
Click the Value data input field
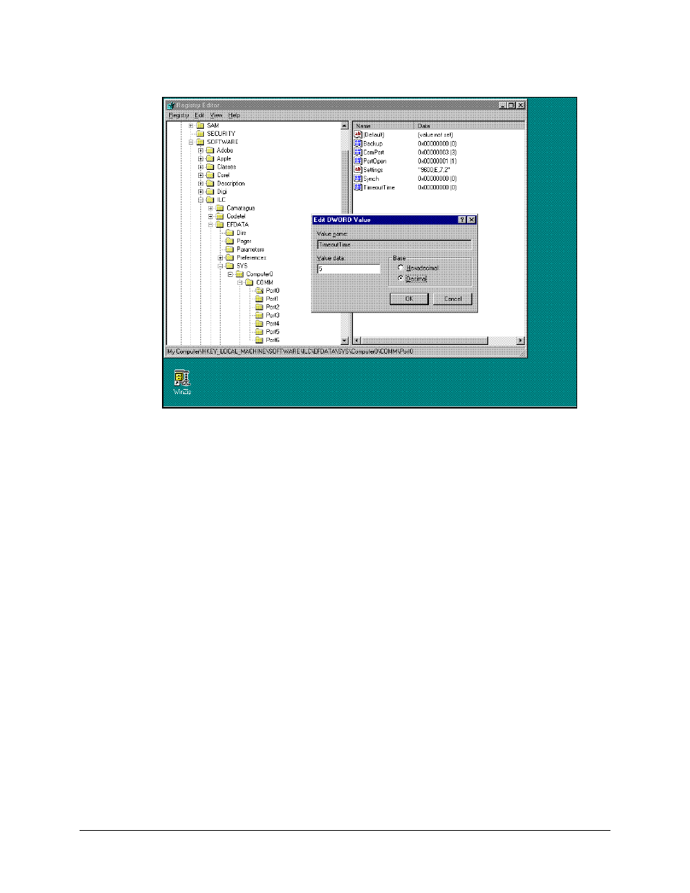349,269
